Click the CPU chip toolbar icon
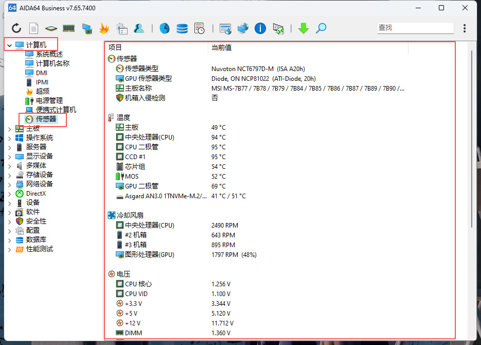 (51, 28)
